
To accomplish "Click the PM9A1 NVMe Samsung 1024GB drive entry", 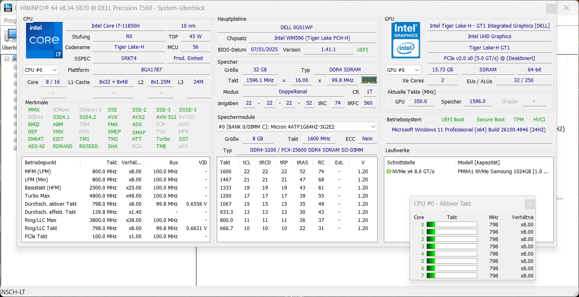I will tap(503, 172).
